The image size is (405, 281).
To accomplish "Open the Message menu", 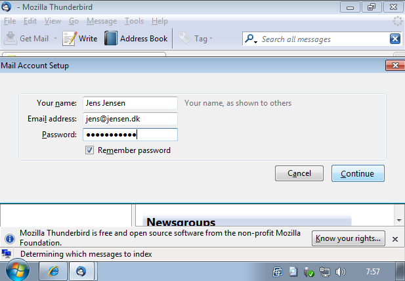I will tap(102, 21).
